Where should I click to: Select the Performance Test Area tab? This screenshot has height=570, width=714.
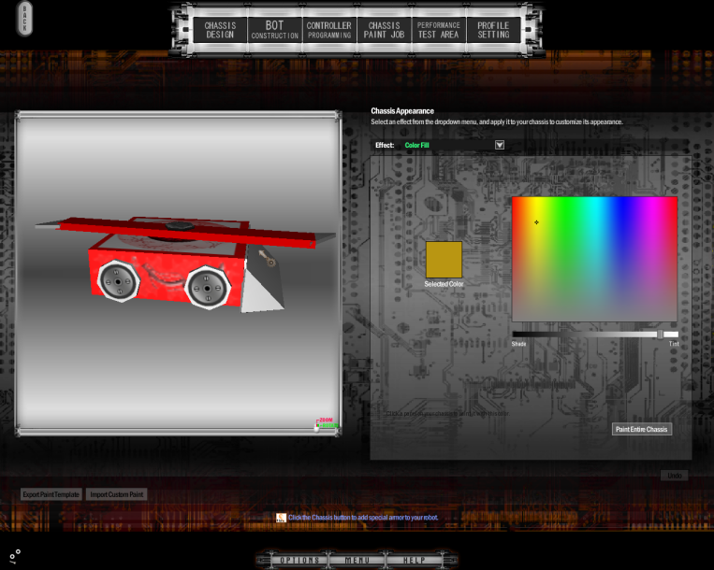point(439,30)
